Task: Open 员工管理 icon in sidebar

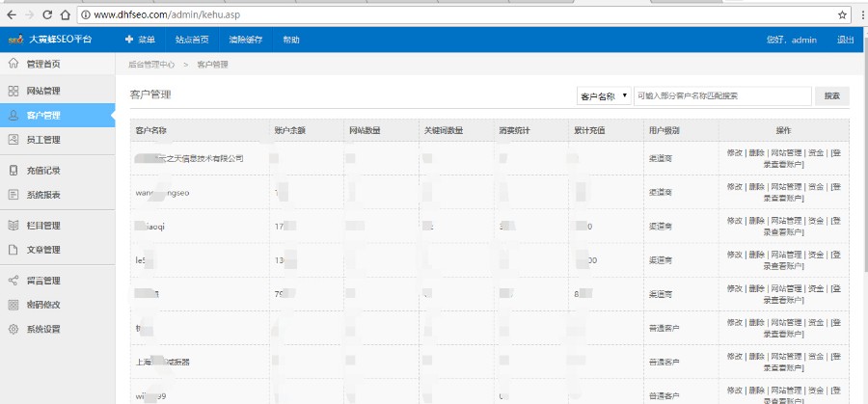Action: [14, 140]
